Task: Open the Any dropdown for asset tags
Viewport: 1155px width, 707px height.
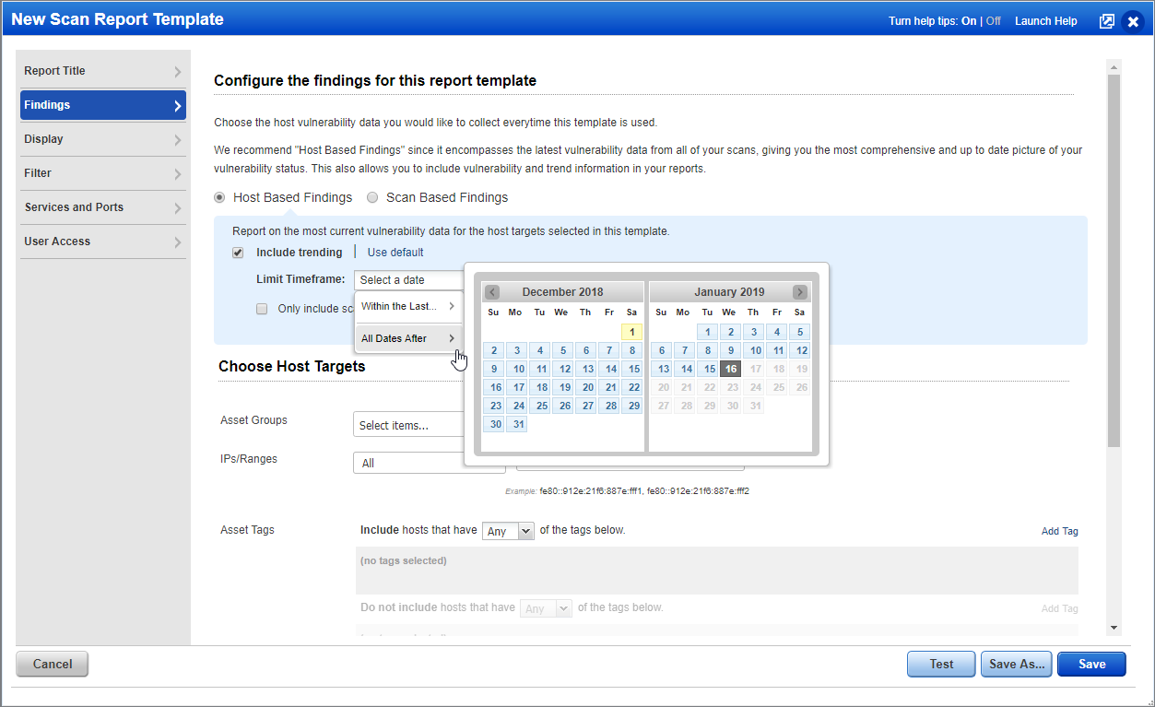Action: 508,530
